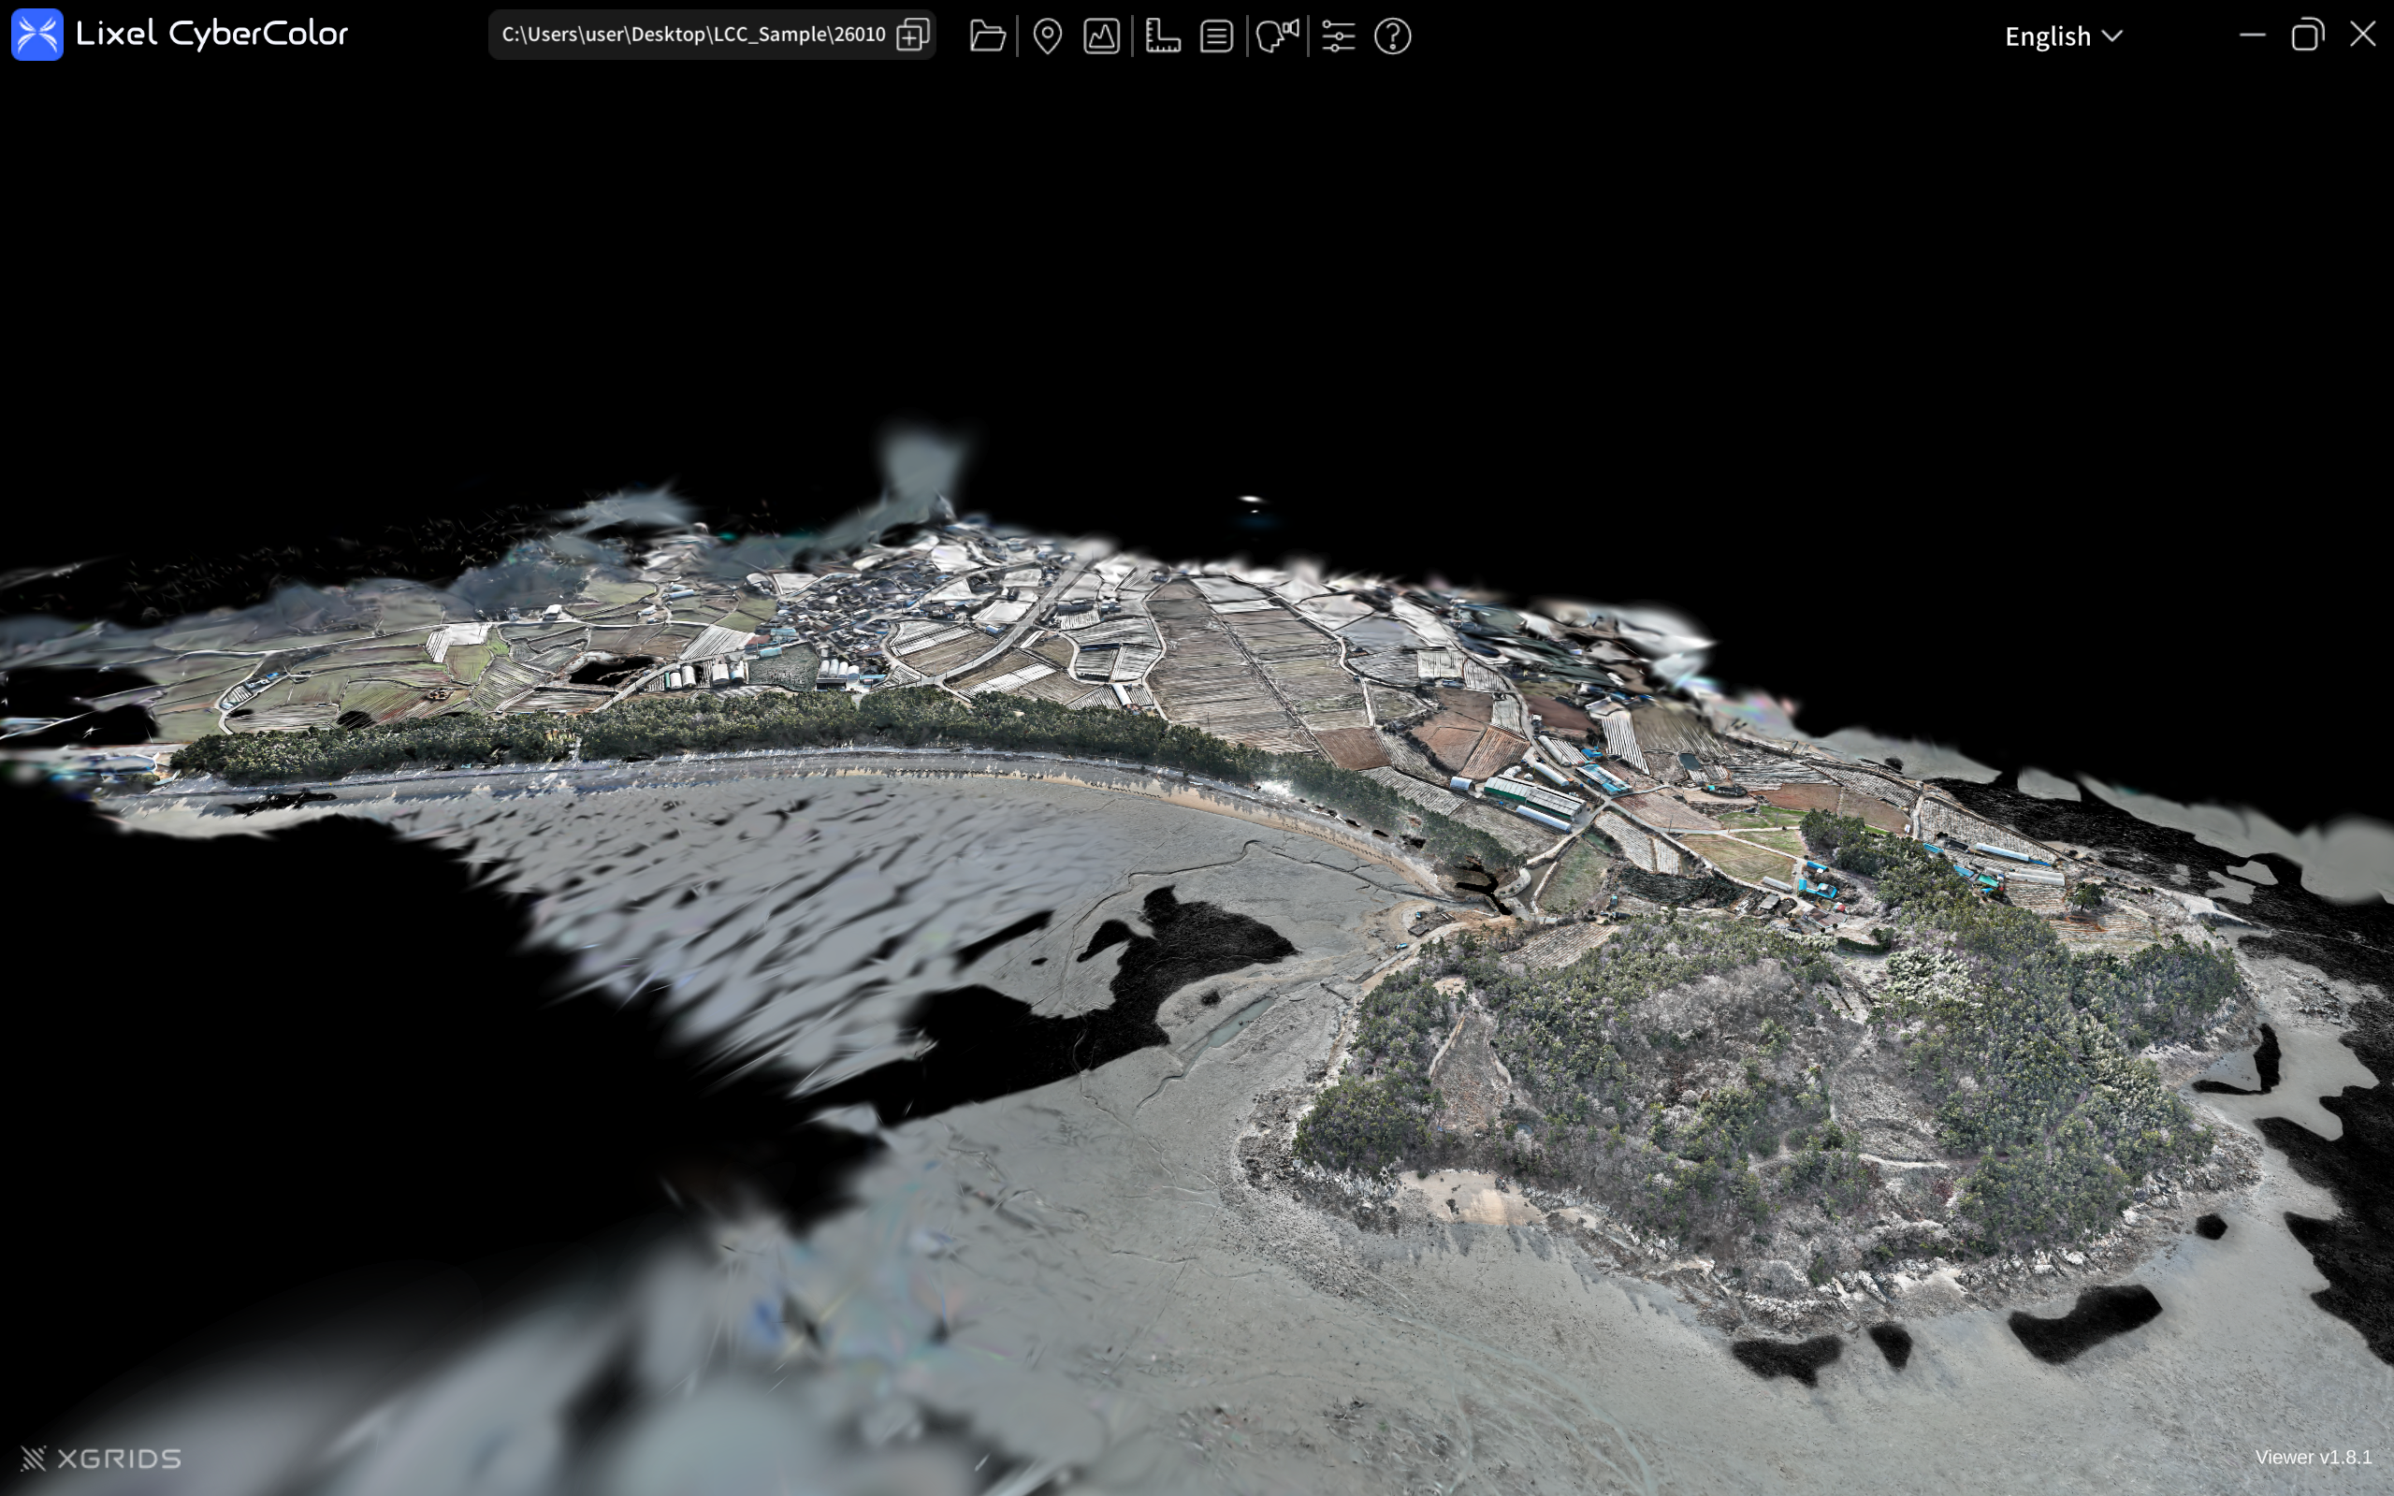Open the help question mark icon
Image resolution: width=2394 pixels, height=1496 pixels.
pos(1392,36)
